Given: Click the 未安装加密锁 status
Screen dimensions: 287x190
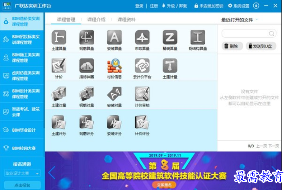Looking at the screenshot, I should coord(209,6).
